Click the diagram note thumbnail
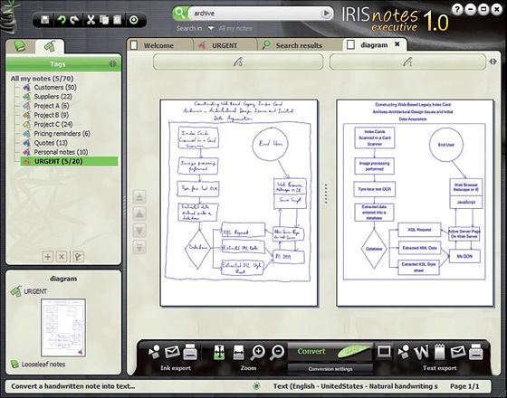Screen dimensions: 507x398 point(63,327)
